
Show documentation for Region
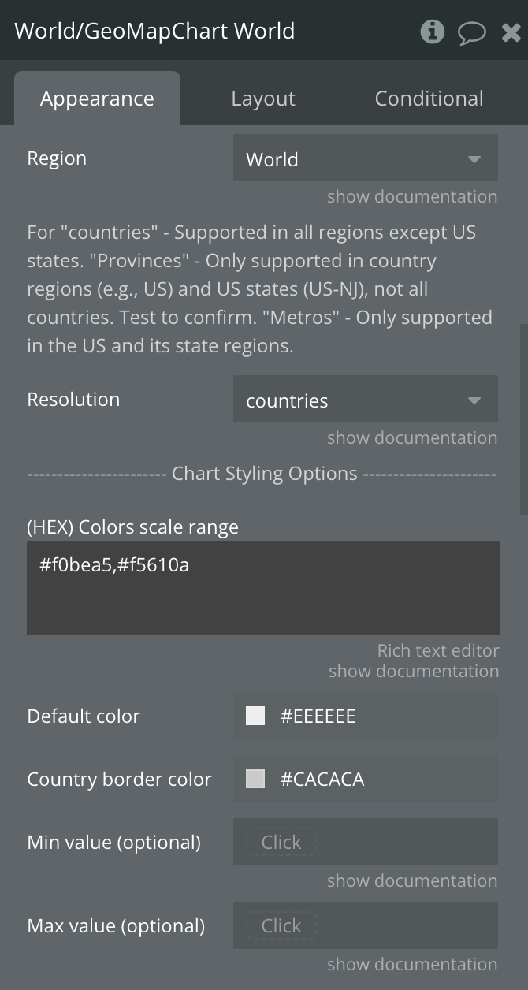click(x=412, y=196)
